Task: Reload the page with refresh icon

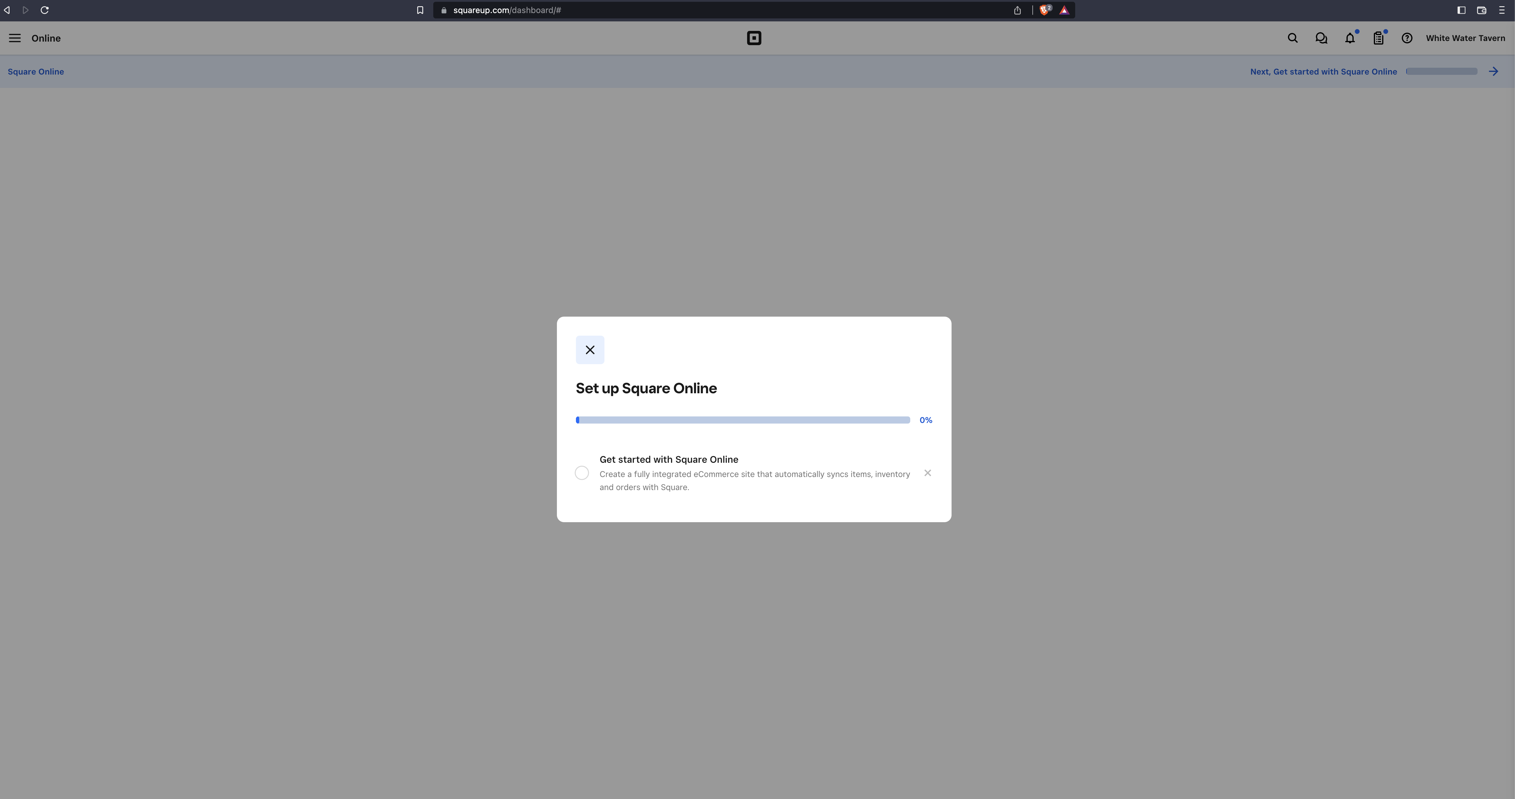Action: coord(45,10)
